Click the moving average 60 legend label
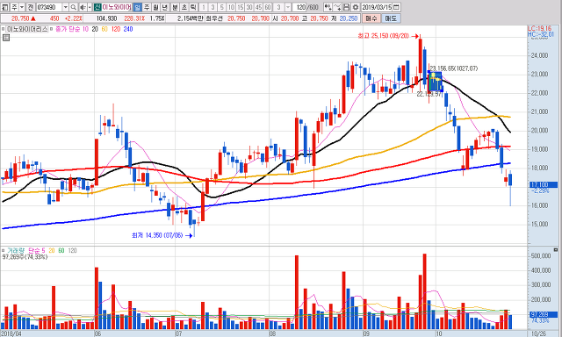Viewport: 562px width, 337px height. tap(104, 29)
